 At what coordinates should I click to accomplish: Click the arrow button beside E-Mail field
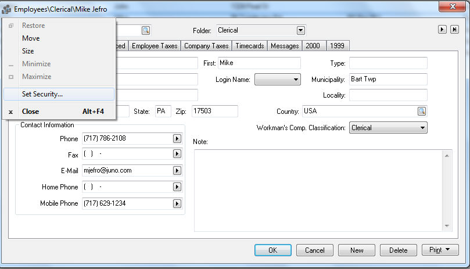pyautogui.click(x=177, y=171)
